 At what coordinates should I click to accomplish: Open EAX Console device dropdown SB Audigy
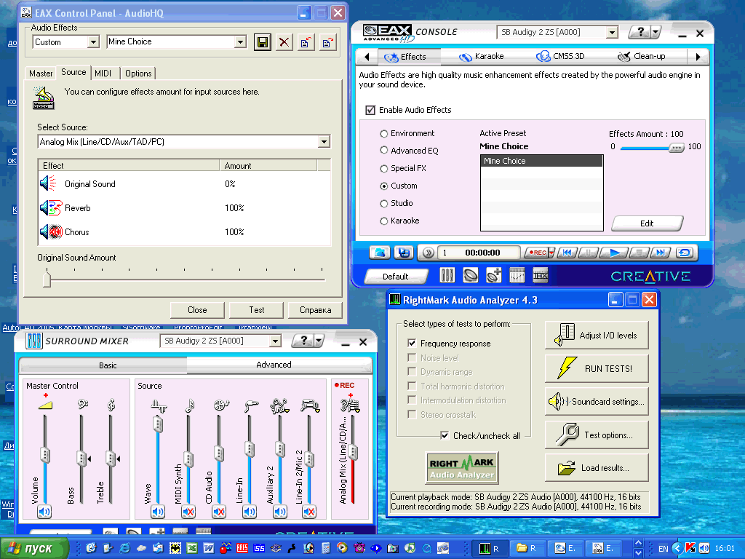click(613, 32)
